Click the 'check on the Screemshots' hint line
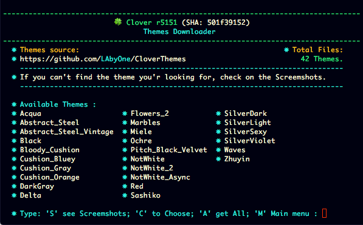This screenshot has width=363, height=225. click(x=173, y=77)
